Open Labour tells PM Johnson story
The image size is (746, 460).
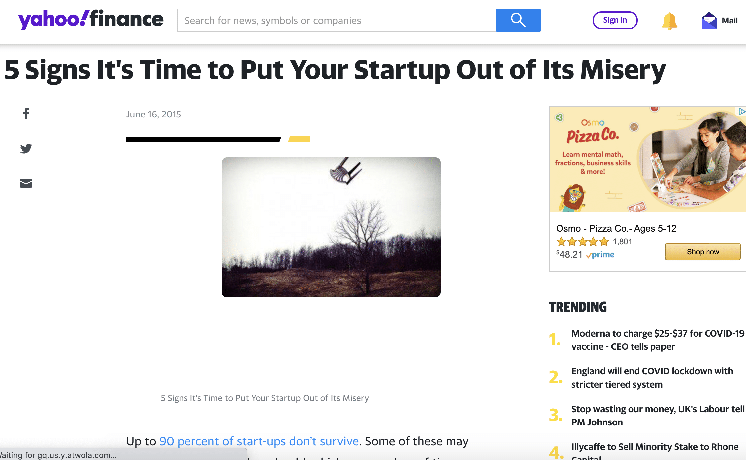click(x=658, y=416)
